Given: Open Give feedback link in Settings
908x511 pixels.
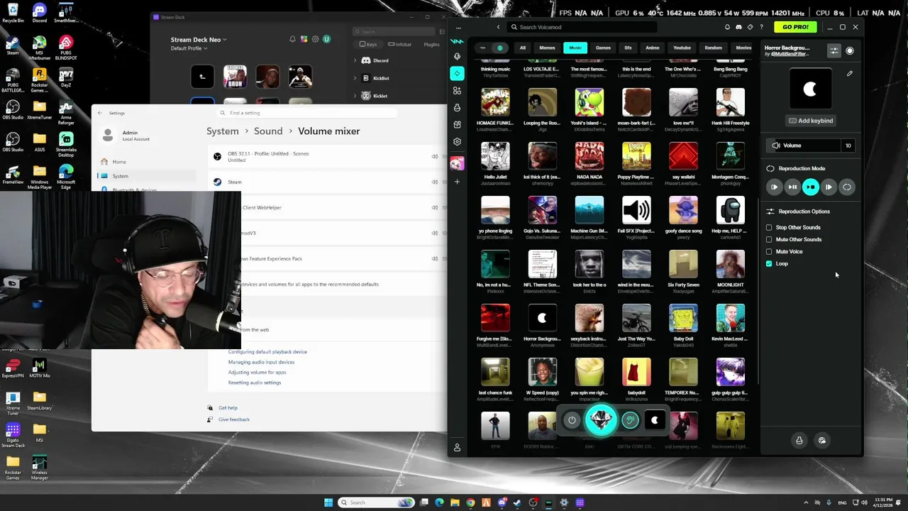Looking at the screenshot, I should pyautogui.click(x=234, y=419).
